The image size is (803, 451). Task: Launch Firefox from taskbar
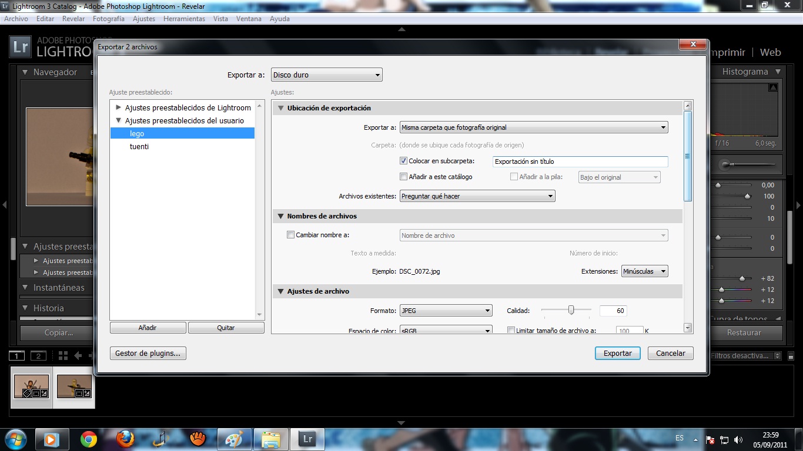[125, 439]
